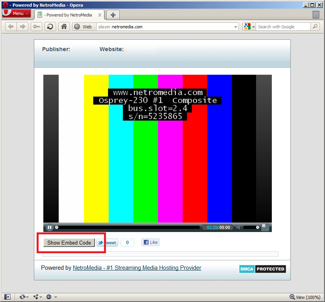Image resolution: width=325 pixels, height=302 pixels.
Task: Open the Opera Turbo dropdown
Action: [51, 297]
